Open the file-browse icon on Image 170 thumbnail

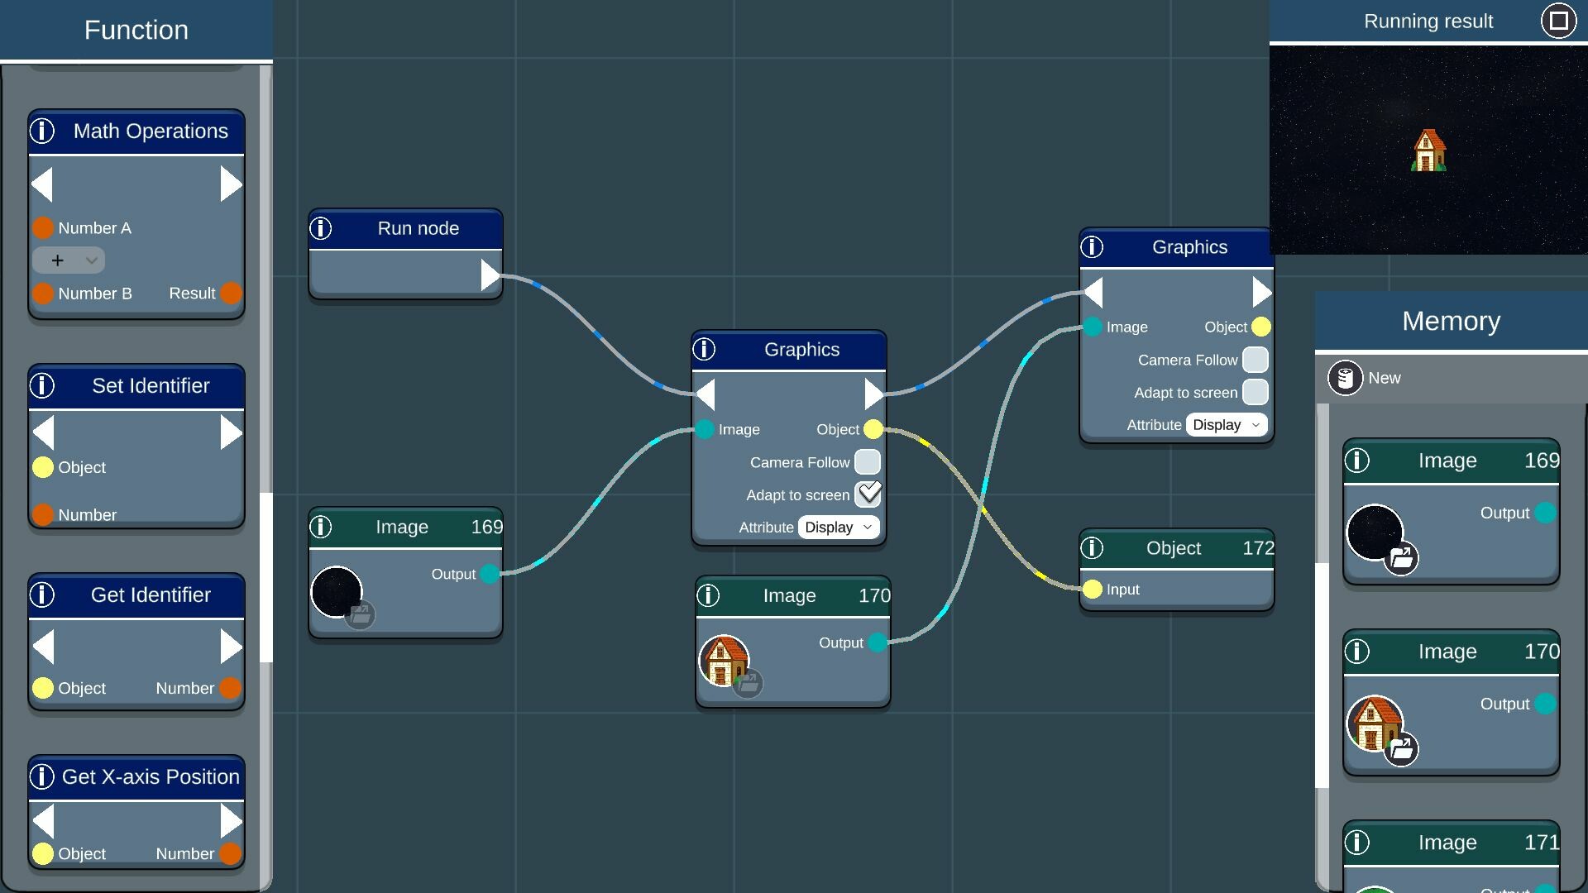coord(748,683)
